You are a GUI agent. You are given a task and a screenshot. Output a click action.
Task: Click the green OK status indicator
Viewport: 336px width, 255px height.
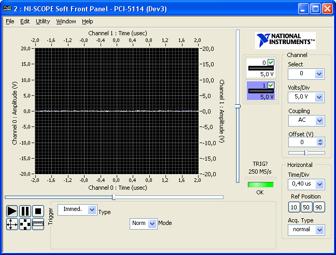pos(261,185)
